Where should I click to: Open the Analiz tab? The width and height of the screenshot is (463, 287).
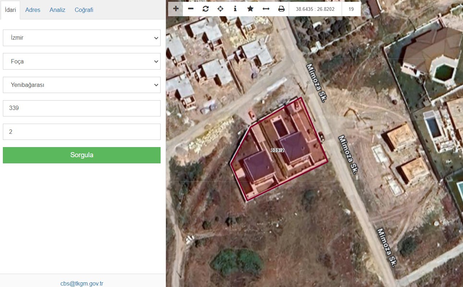point(58,10)
